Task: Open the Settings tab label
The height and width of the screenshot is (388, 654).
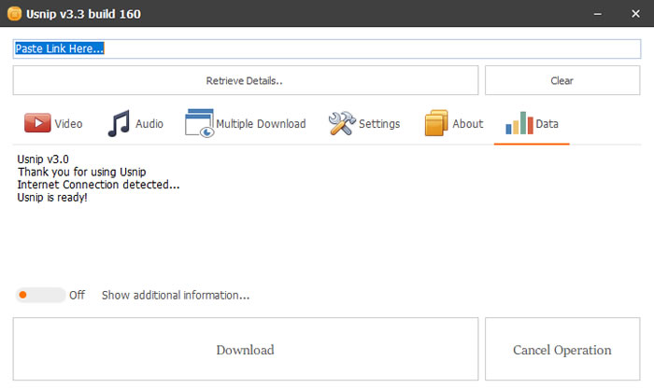Action: (379, 124)
